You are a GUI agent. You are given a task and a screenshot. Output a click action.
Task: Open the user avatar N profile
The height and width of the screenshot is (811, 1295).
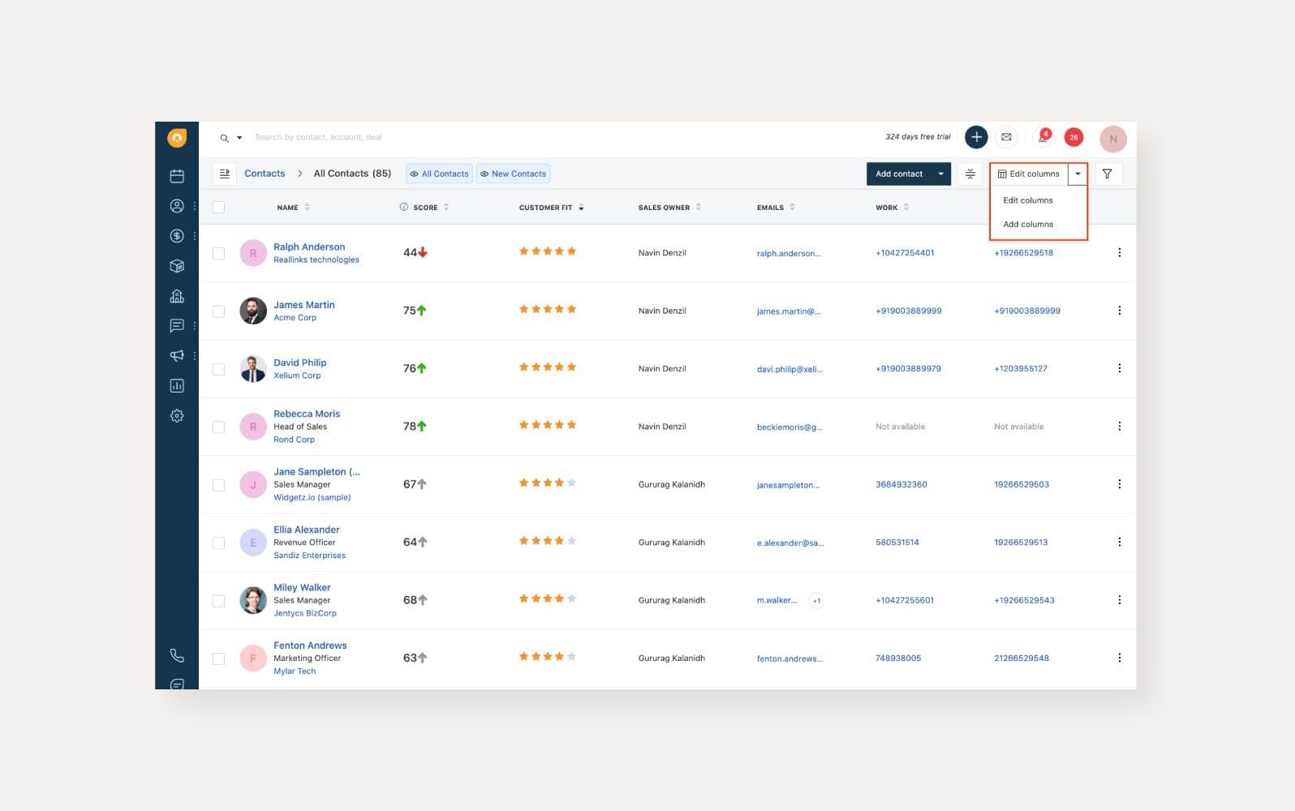pyautogui.click(x=1113, y=139)
